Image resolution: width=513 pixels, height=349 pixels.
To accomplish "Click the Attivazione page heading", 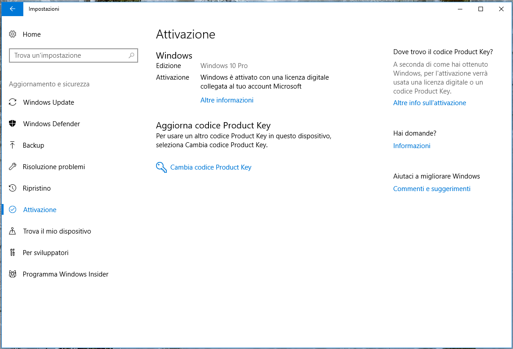I will pyautogui.click(x=186, y=34).
